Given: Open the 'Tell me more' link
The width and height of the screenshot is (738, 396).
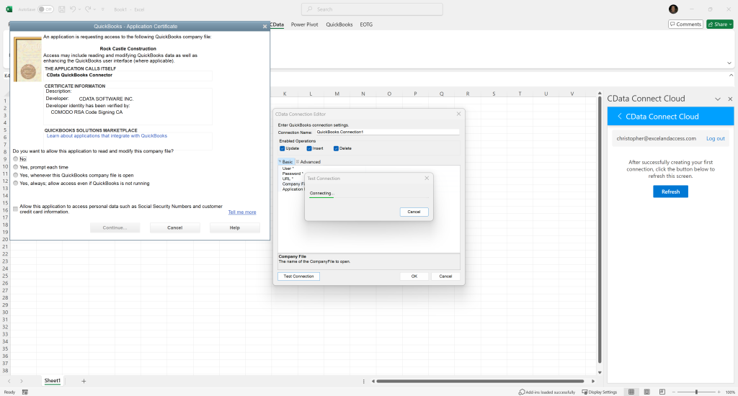Looking at the screenshot, I should [x=242, y=212].
